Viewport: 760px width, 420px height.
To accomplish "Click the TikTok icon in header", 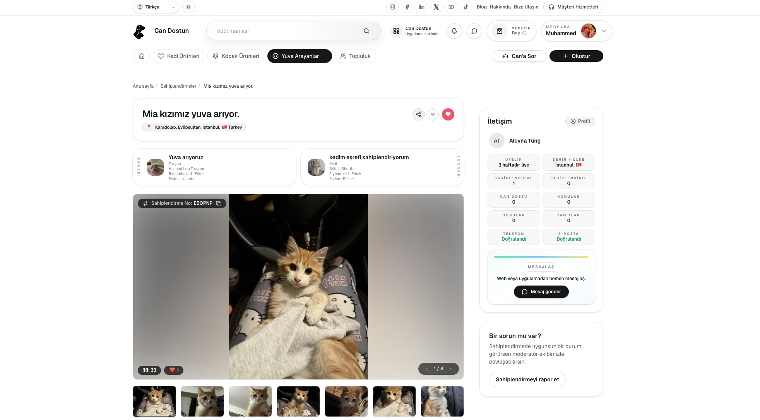I will coord(466,7).
